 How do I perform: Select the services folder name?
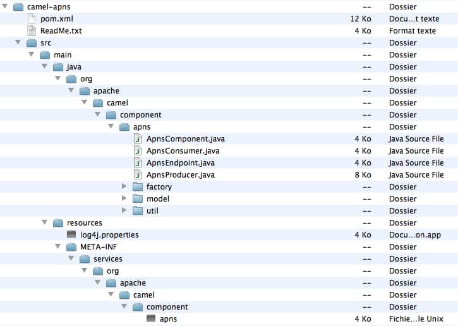click(108, 259)
